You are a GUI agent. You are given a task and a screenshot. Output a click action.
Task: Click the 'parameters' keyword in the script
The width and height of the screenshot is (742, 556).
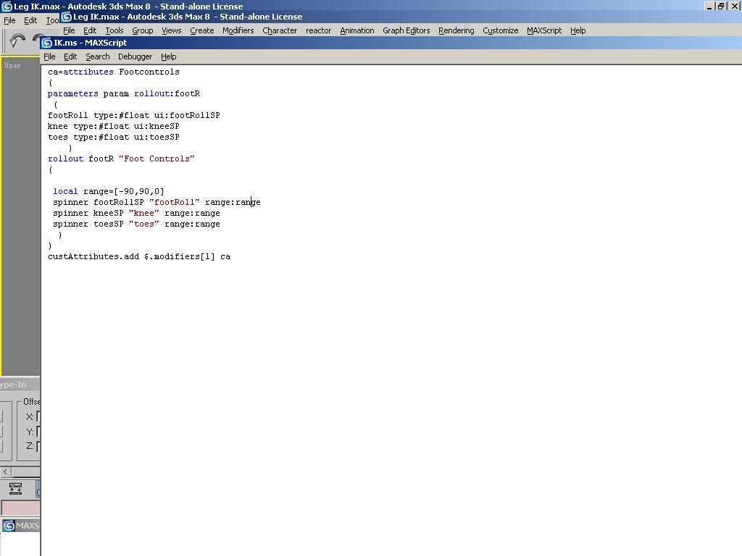click(x=73, y=93)
